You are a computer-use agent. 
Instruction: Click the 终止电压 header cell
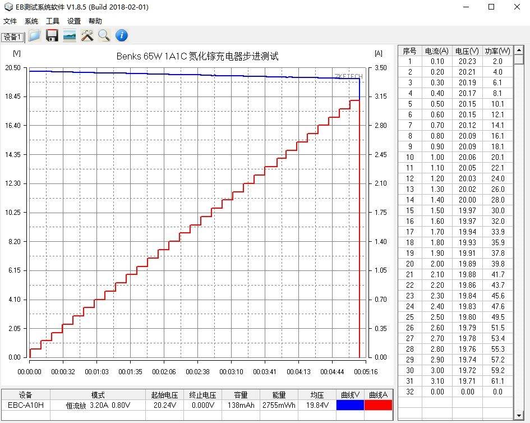203,395
